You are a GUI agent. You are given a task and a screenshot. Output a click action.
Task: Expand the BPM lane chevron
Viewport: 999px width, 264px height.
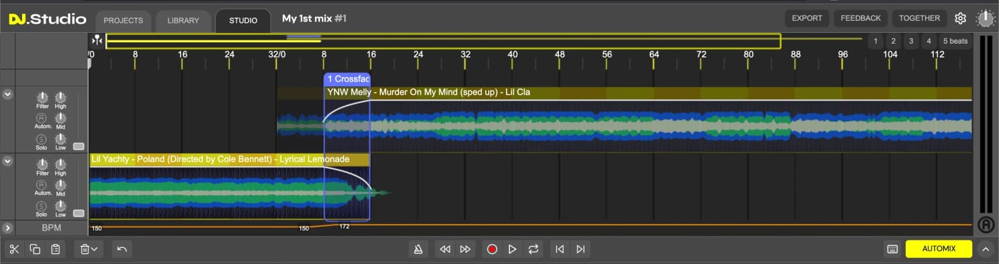pos(7,228)
